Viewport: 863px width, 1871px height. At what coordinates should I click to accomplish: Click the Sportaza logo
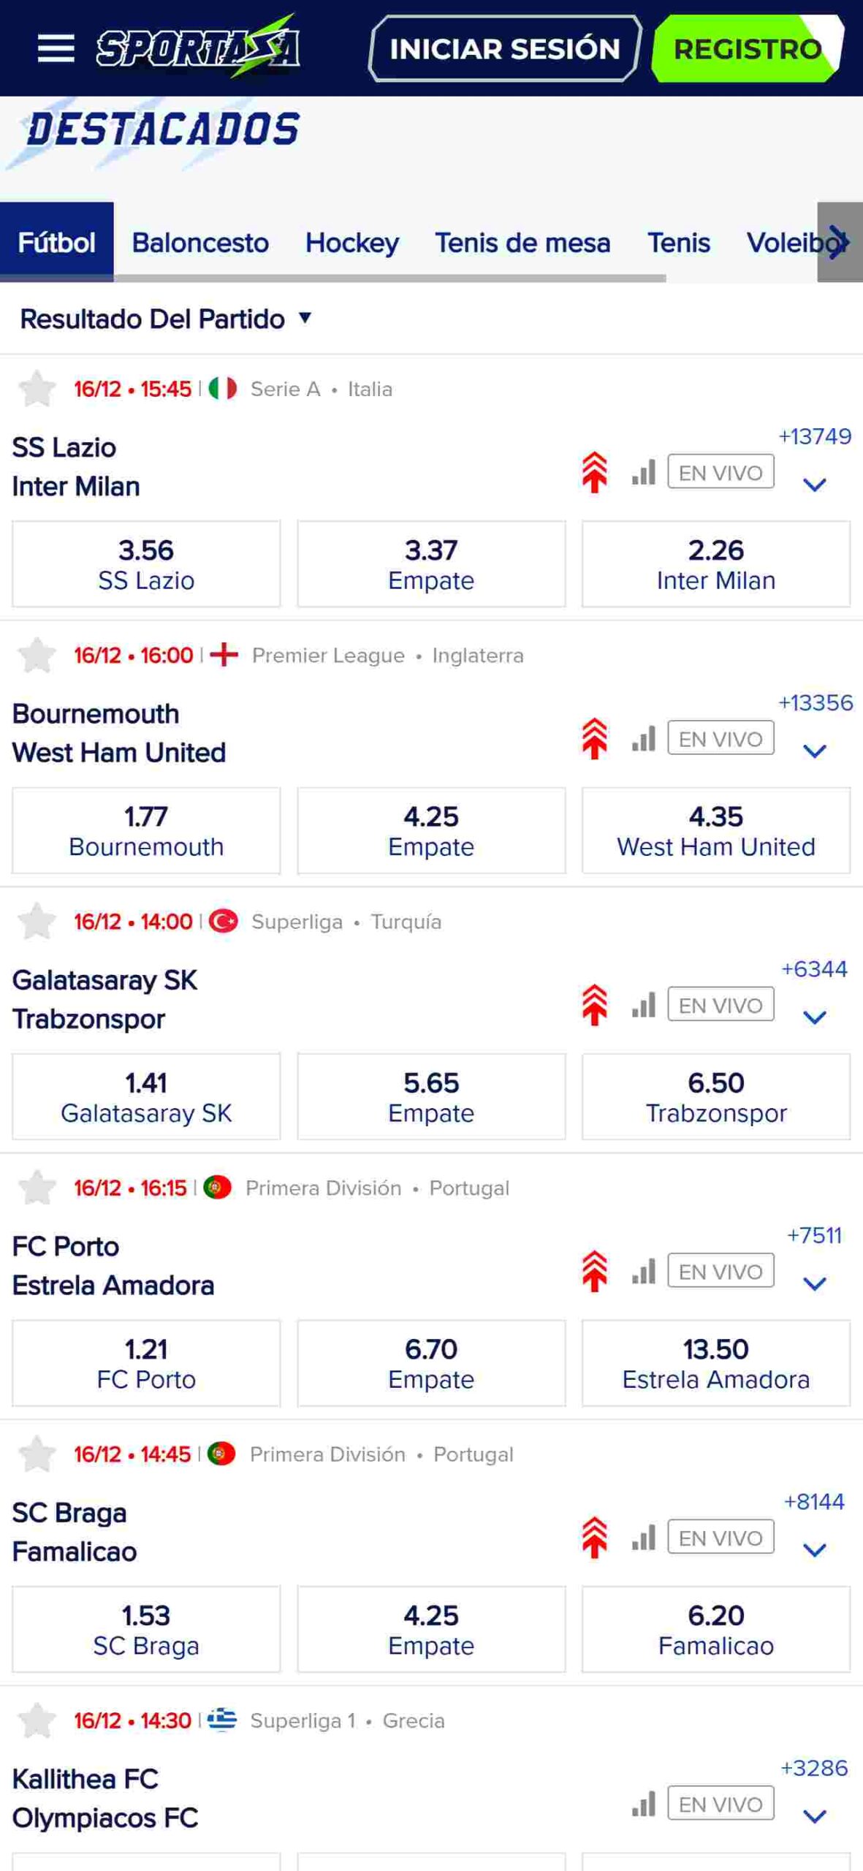tap(197, 46)
